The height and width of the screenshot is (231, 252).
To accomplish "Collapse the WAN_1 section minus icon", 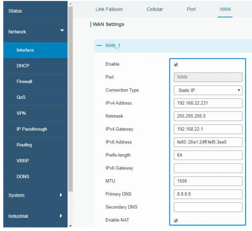I will 99,46.
